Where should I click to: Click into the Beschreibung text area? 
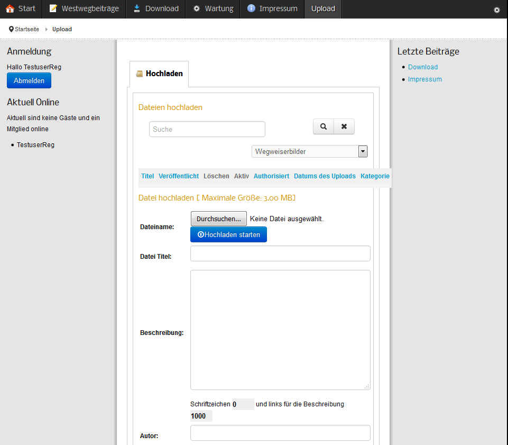(x=280, y=330)
